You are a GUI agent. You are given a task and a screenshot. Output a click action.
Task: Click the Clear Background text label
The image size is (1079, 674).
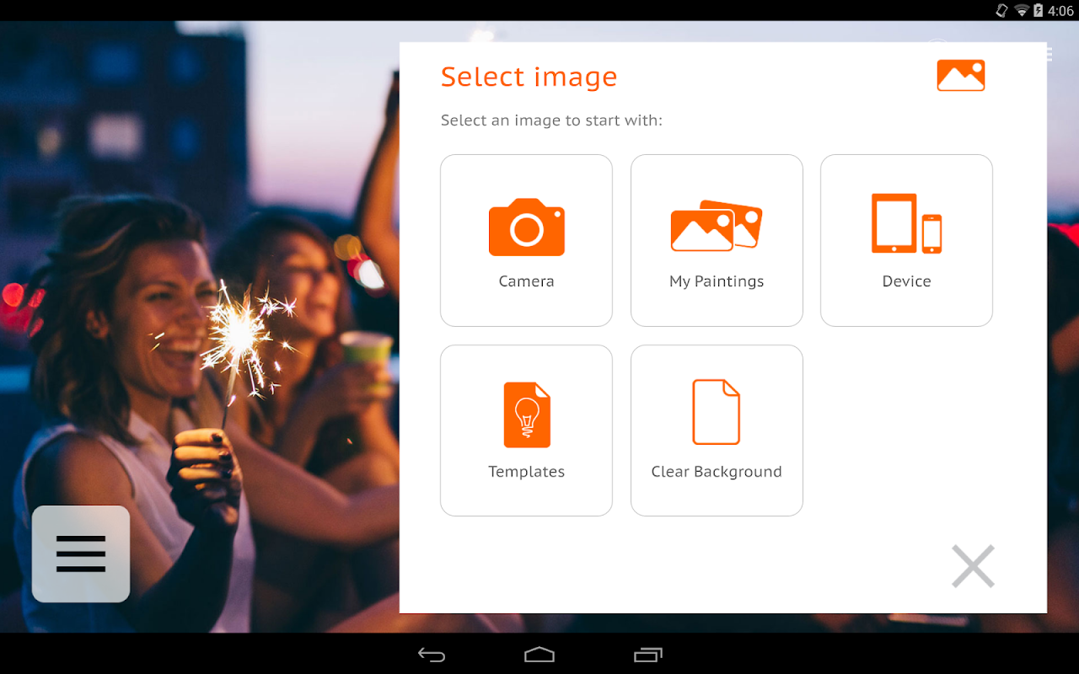click(x=717, y=472)
